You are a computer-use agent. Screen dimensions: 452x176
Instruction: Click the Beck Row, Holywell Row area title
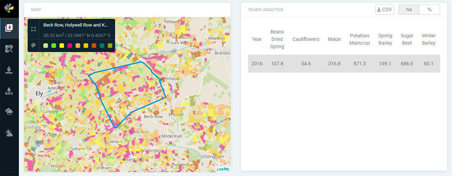[75, 25]
